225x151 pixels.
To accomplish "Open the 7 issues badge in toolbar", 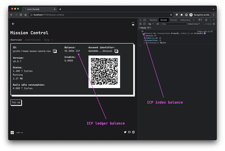I will click(200, 20).
